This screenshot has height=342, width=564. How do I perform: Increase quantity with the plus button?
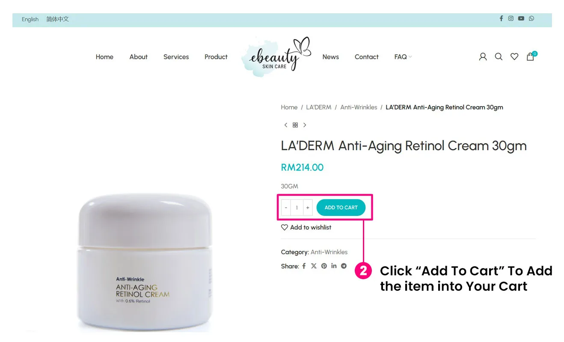pyautogui.click(x=308, y=207)
